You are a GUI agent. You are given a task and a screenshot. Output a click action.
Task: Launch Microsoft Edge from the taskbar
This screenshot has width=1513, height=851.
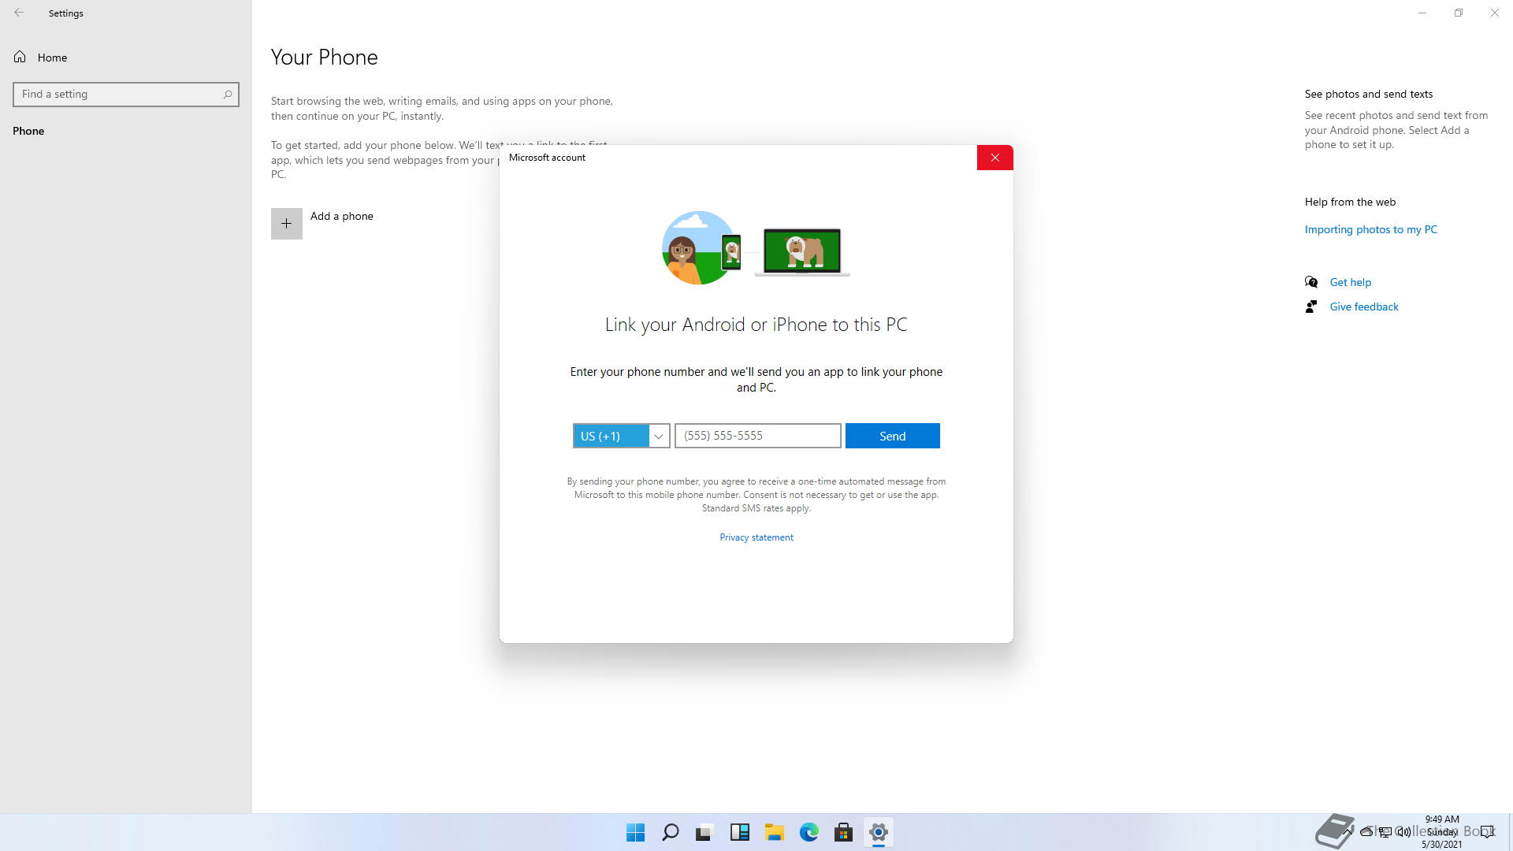(809, 832)
